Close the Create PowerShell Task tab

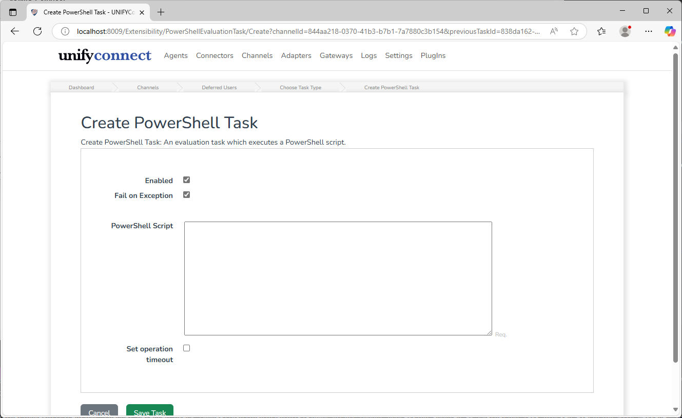point(142,12)
